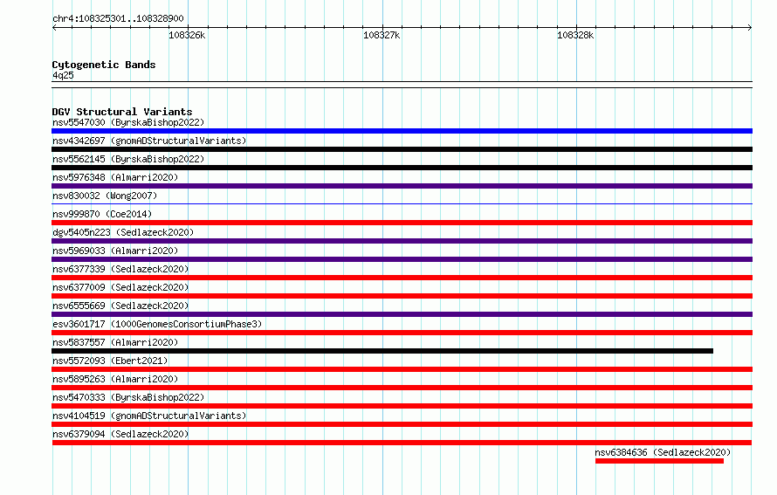Click the 108326k ruler mark

point(187,35)
